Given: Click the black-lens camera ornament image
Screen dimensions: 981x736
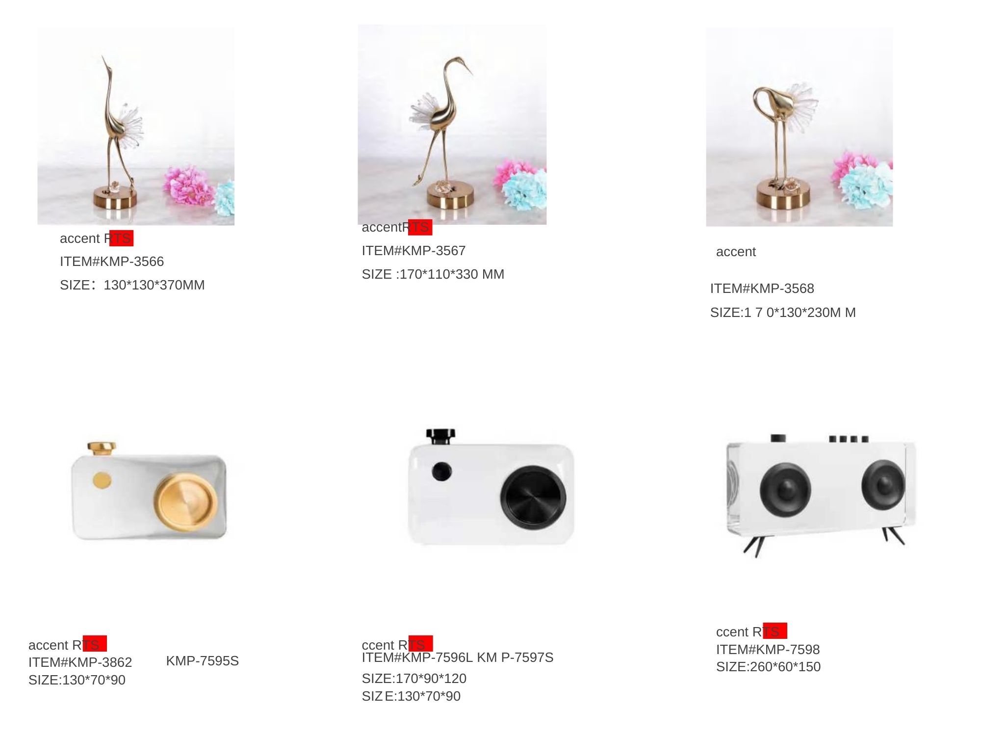Looking at the screenshot, I should pos(491,487).
